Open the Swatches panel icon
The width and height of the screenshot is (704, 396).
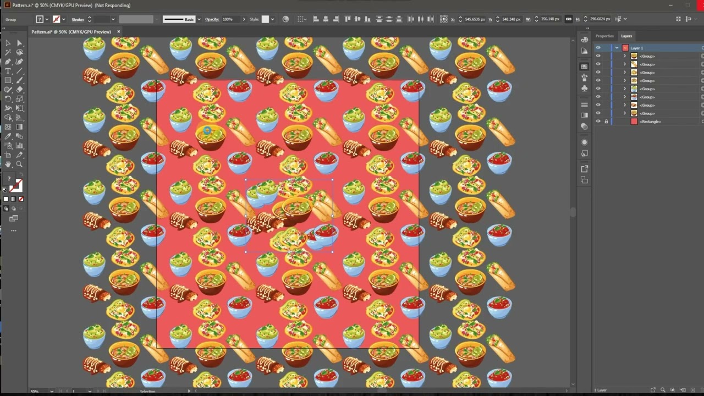point(585,65)
